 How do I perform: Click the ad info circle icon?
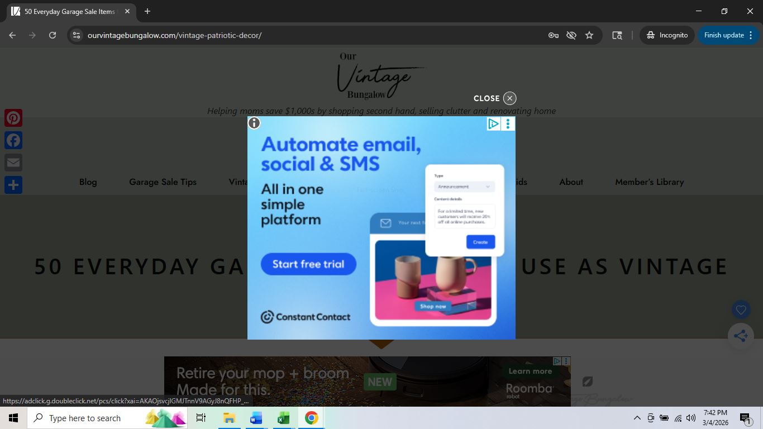pyautogui.click(x=254, y=123)
